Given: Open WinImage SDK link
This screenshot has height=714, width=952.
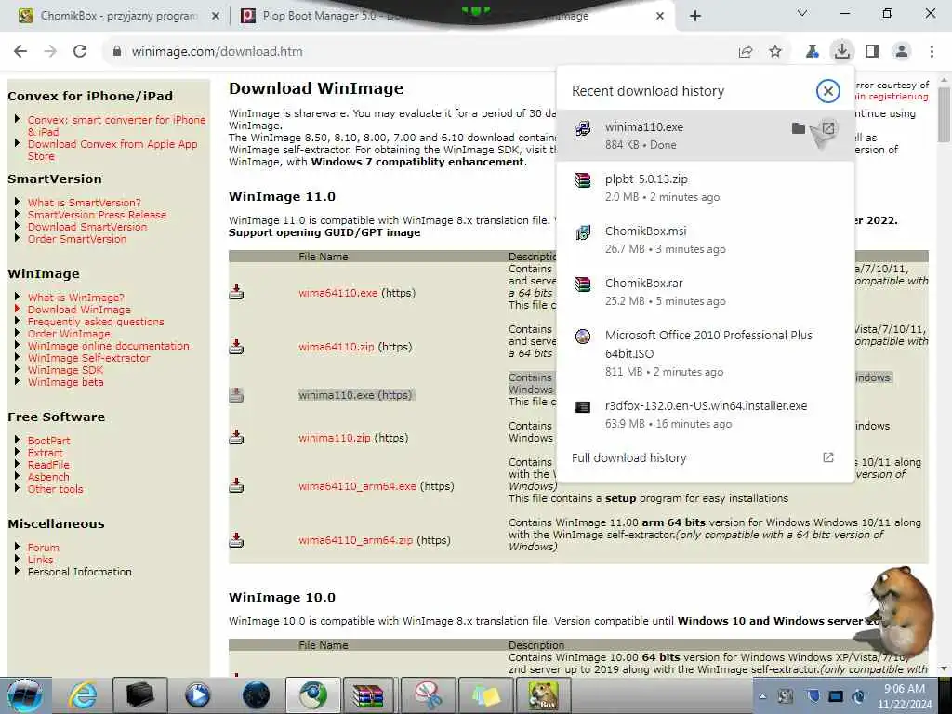Looking at the screenshot, I should tap(65, 370).
